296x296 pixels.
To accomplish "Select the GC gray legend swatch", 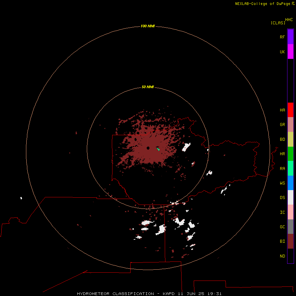I will pos(290,227).
